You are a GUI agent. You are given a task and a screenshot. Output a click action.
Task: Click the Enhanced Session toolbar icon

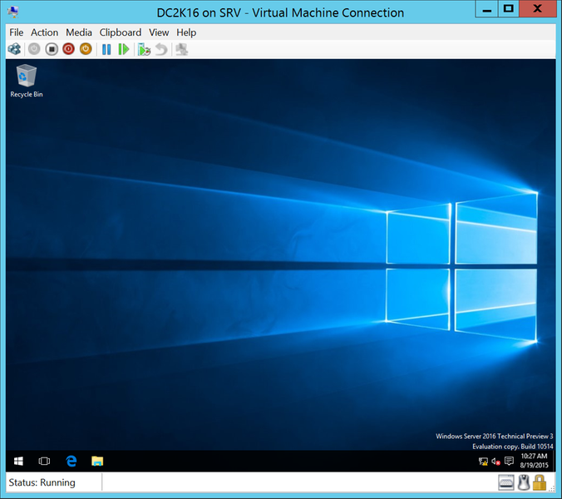181,49
